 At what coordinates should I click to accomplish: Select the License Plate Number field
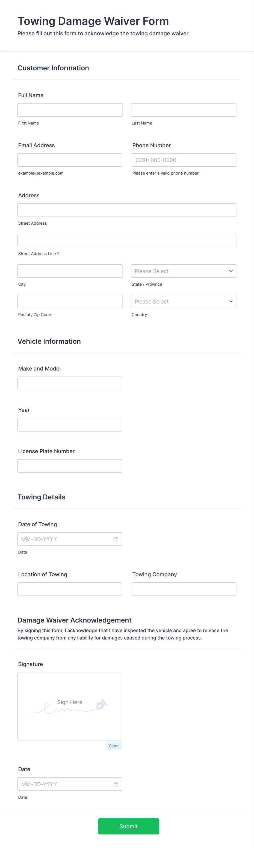70,465
